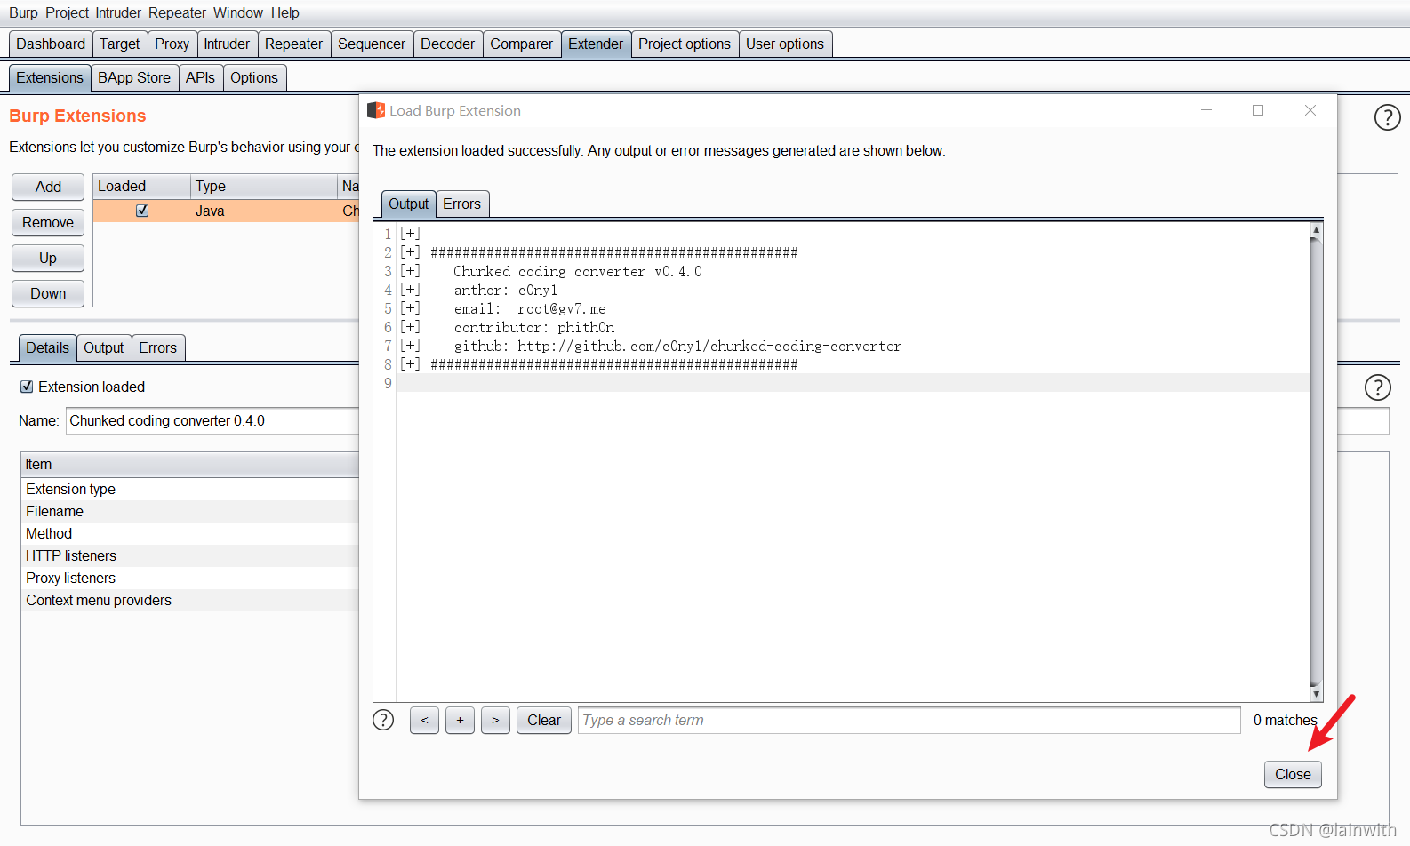Open help in Load Burp Extension dialog
The image size is (1410, 846).
(x=383, y=720)
